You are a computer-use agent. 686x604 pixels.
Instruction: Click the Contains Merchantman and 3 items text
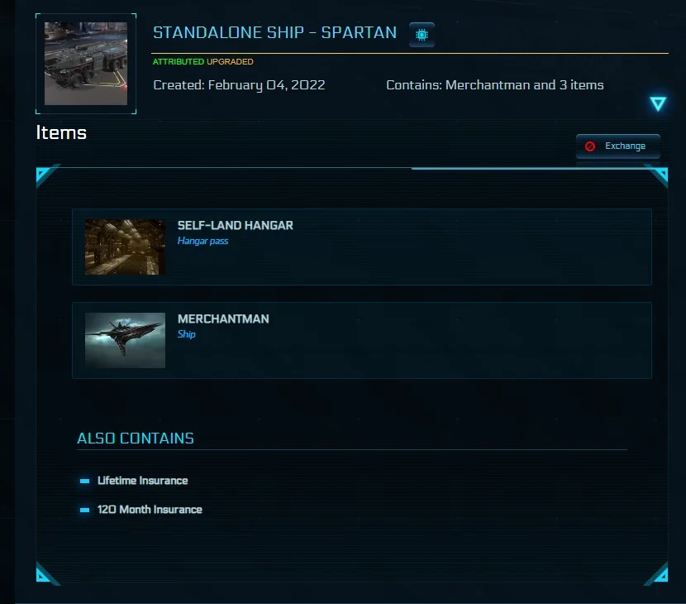(x=495, y=85)
